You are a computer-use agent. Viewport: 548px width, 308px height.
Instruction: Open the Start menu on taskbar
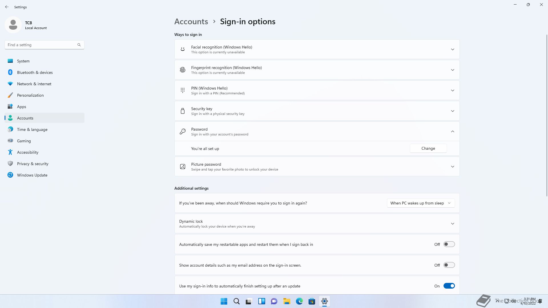[x=224, y=301]
